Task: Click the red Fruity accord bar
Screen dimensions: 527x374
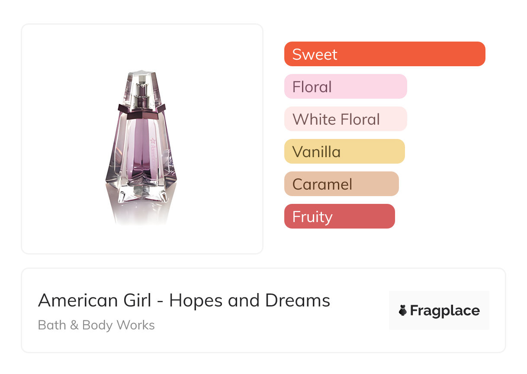Action: point(339,216)
